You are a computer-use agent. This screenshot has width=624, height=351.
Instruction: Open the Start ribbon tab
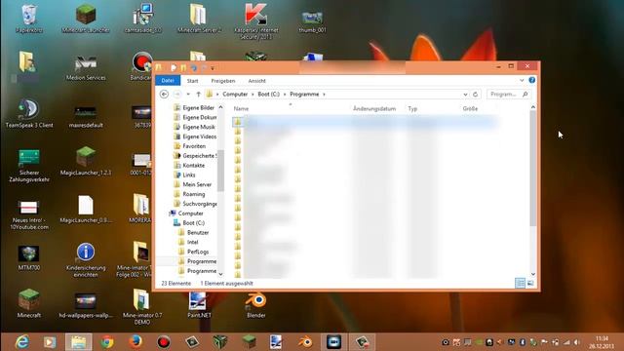pyautogui.click(x=193, y=81)
